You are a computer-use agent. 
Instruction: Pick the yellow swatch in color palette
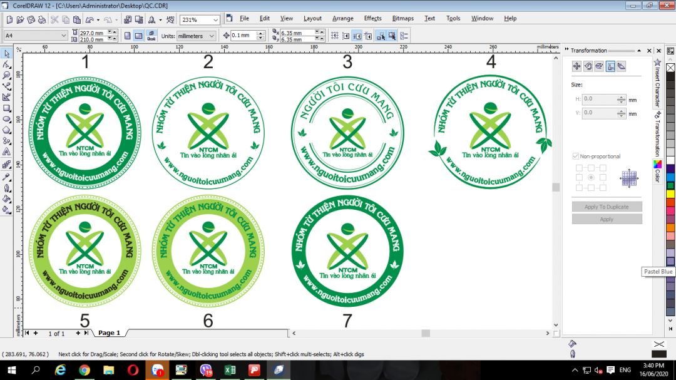670,194
